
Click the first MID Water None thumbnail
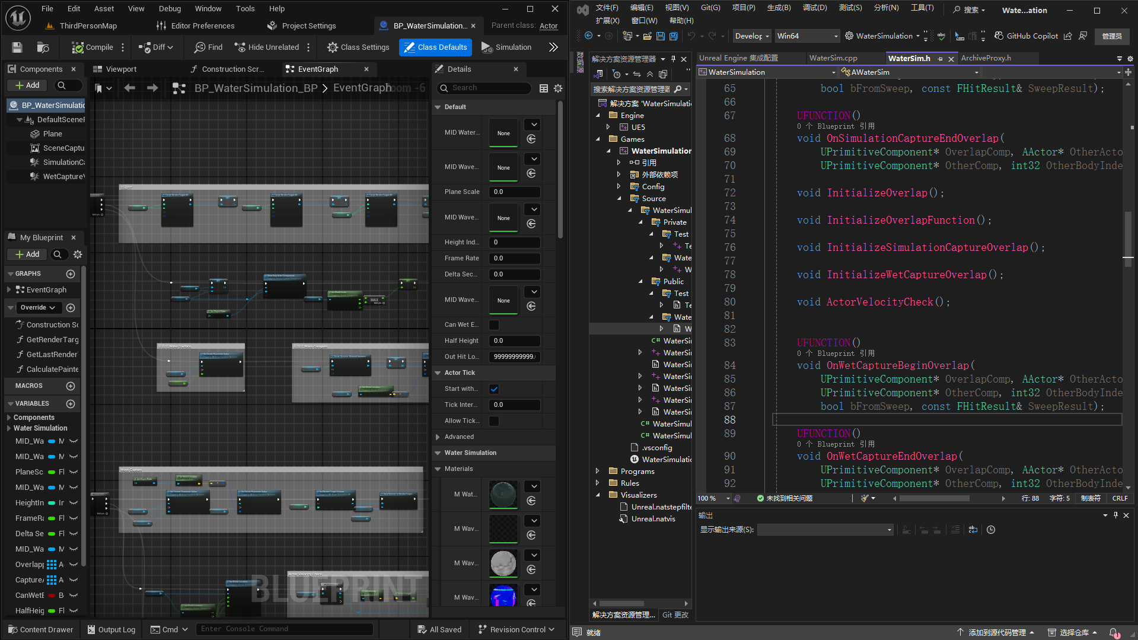503,133
